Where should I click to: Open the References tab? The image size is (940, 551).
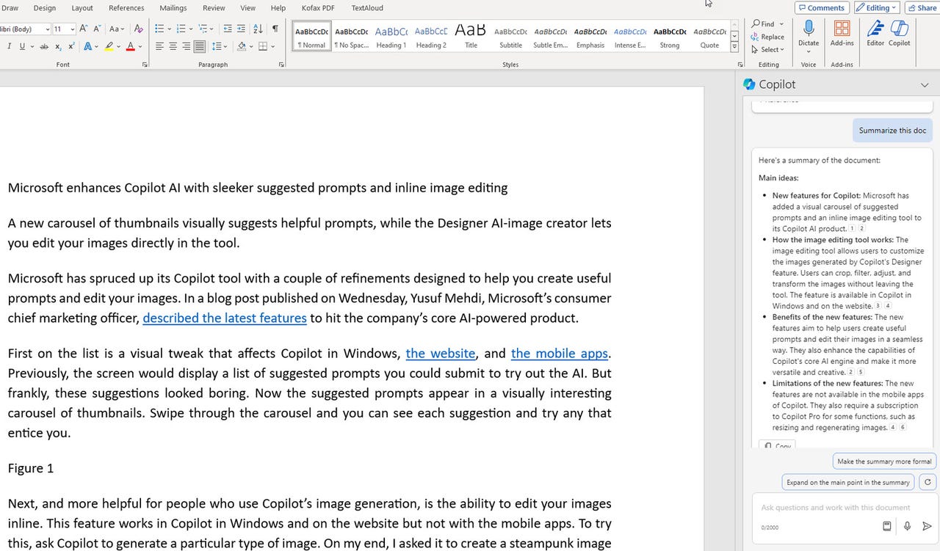point(126,8)
